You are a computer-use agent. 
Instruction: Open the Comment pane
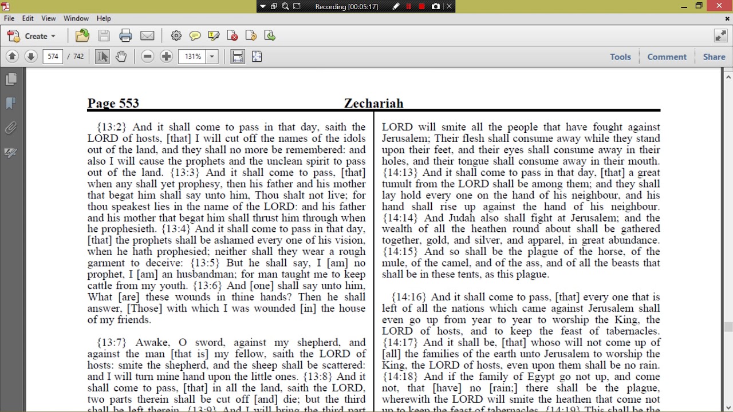coord(667,57)
